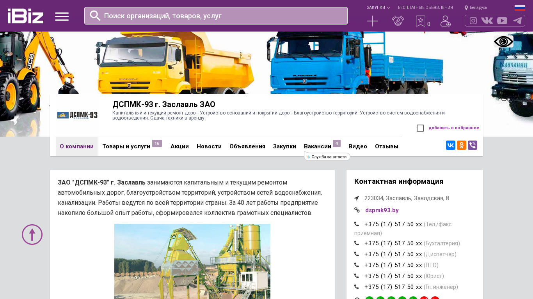Click phone icon in Тел./факс row
Screen dimensions: 533x299
tap(357, 224)
